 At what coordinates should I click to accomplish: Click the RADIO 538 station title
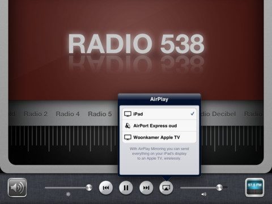pyautogui.click(x=136, y=44)
